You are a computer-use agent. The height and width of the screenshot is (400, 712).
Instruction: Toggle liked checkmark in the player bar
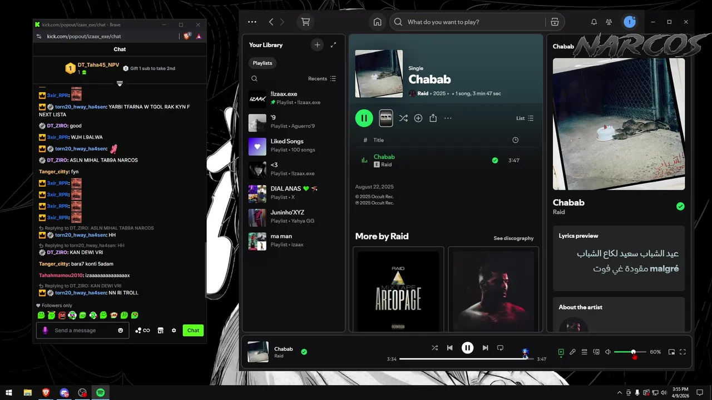point(304,352)
